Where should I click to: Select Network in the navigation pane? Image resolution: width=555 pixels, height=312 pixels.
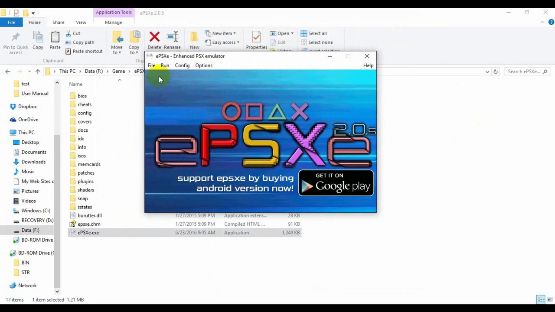coord(27,286)
